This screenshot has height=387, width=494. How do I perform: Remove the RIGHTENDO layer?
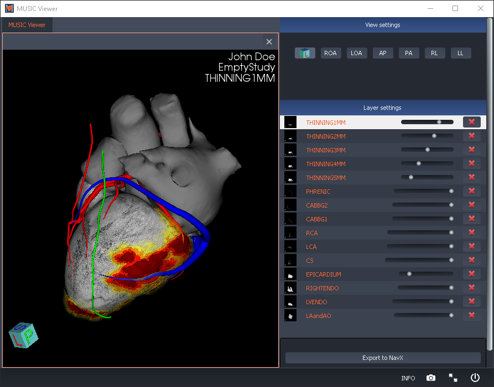[x=472, y=288]
